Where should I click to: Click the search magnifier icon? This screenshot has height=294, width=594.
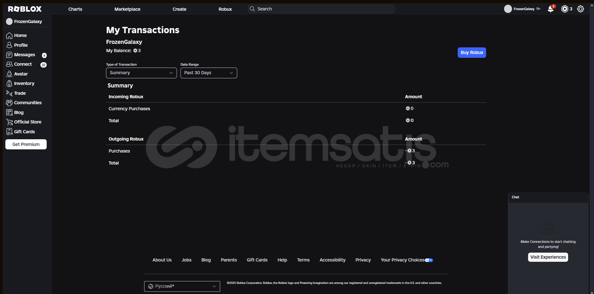[x=252, y=9]
